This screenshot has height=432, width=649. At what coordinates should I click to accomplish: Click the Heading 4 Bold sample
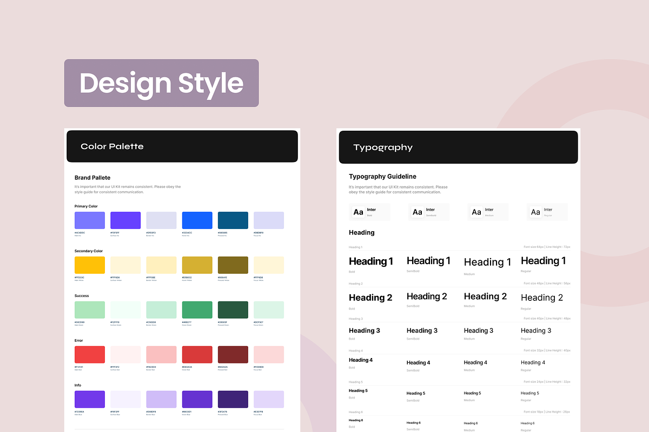click(x=361, y=360)
